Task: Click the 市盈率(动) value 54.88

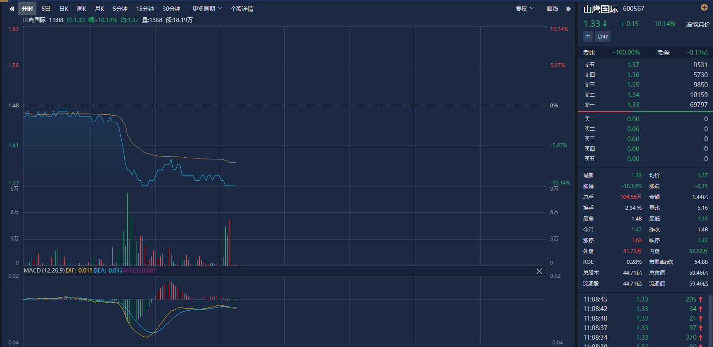Action: coord(701,262)
